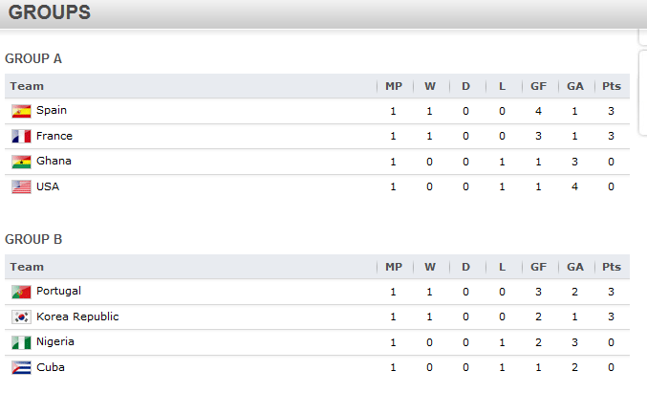Click the Group A Pts column header

click(612, 86)
